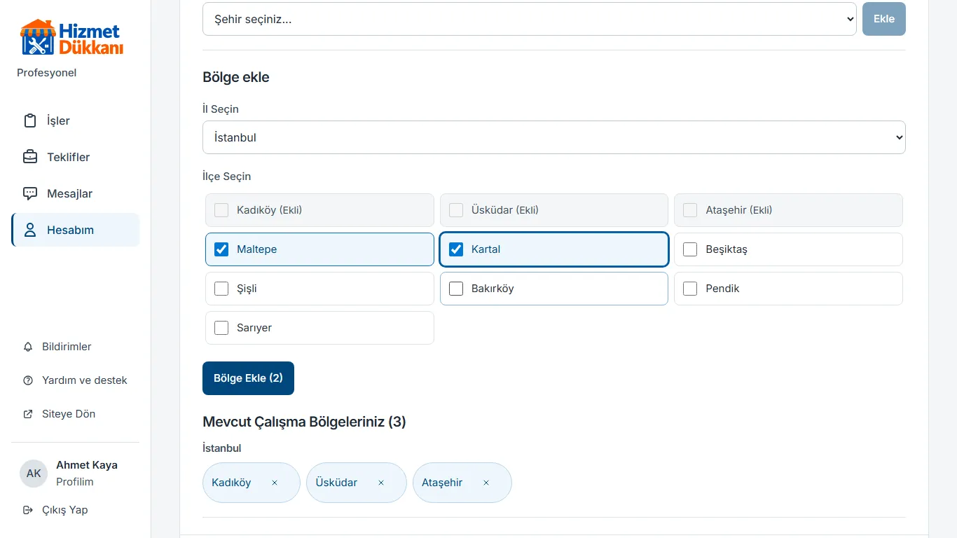This screenshot has height=538, width=957.
Task: Click the Bölge ekle heading
Action: [236, 77]
